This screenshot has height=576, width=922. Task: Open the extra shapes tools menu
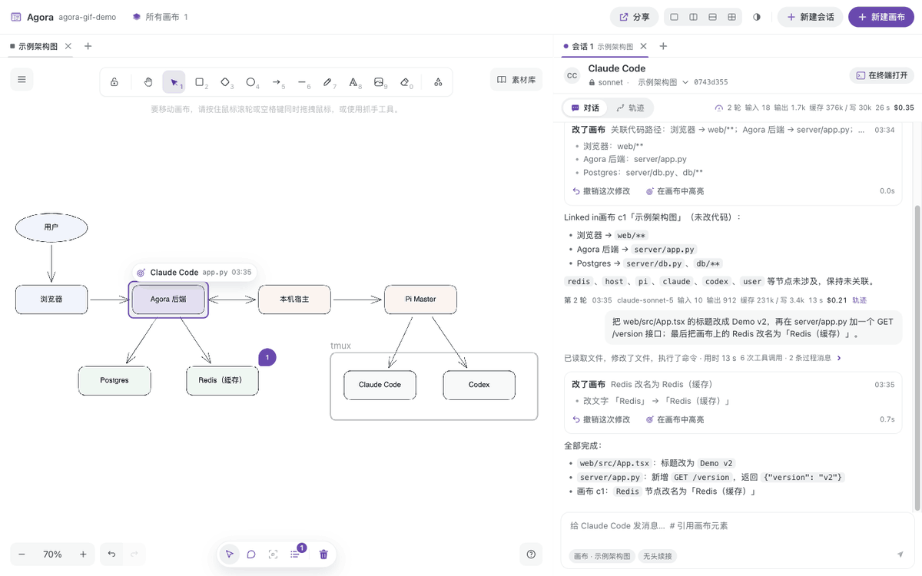(438, 82)
